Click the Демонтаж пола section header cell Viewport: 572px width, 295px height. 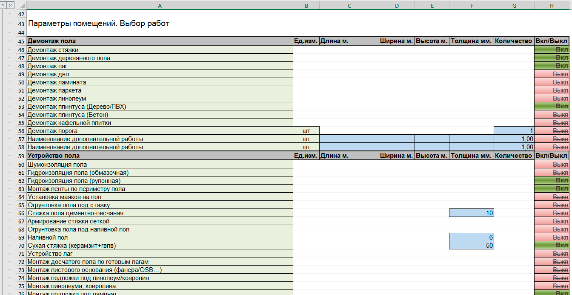160,41
